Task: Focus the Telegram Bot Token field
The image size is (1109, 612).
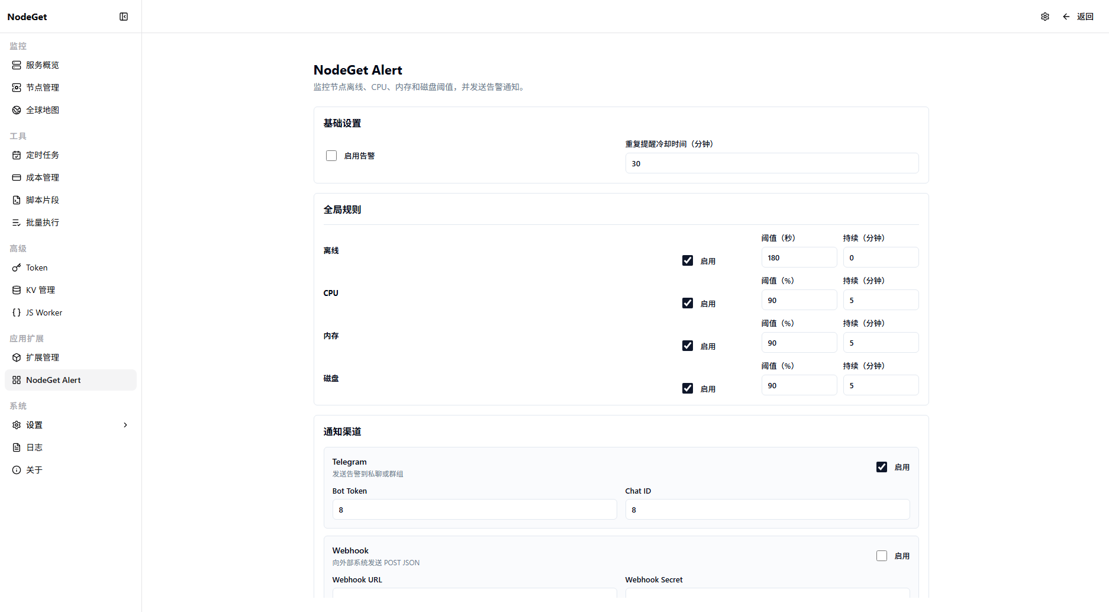Action: point(475,510)
